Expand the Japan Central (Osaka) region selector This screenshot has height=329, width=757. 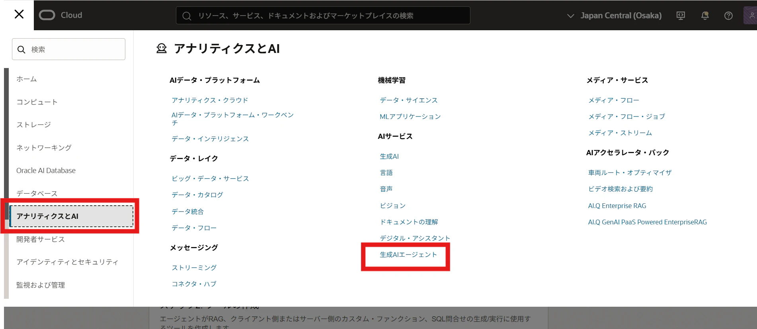(x=614, y=16)
